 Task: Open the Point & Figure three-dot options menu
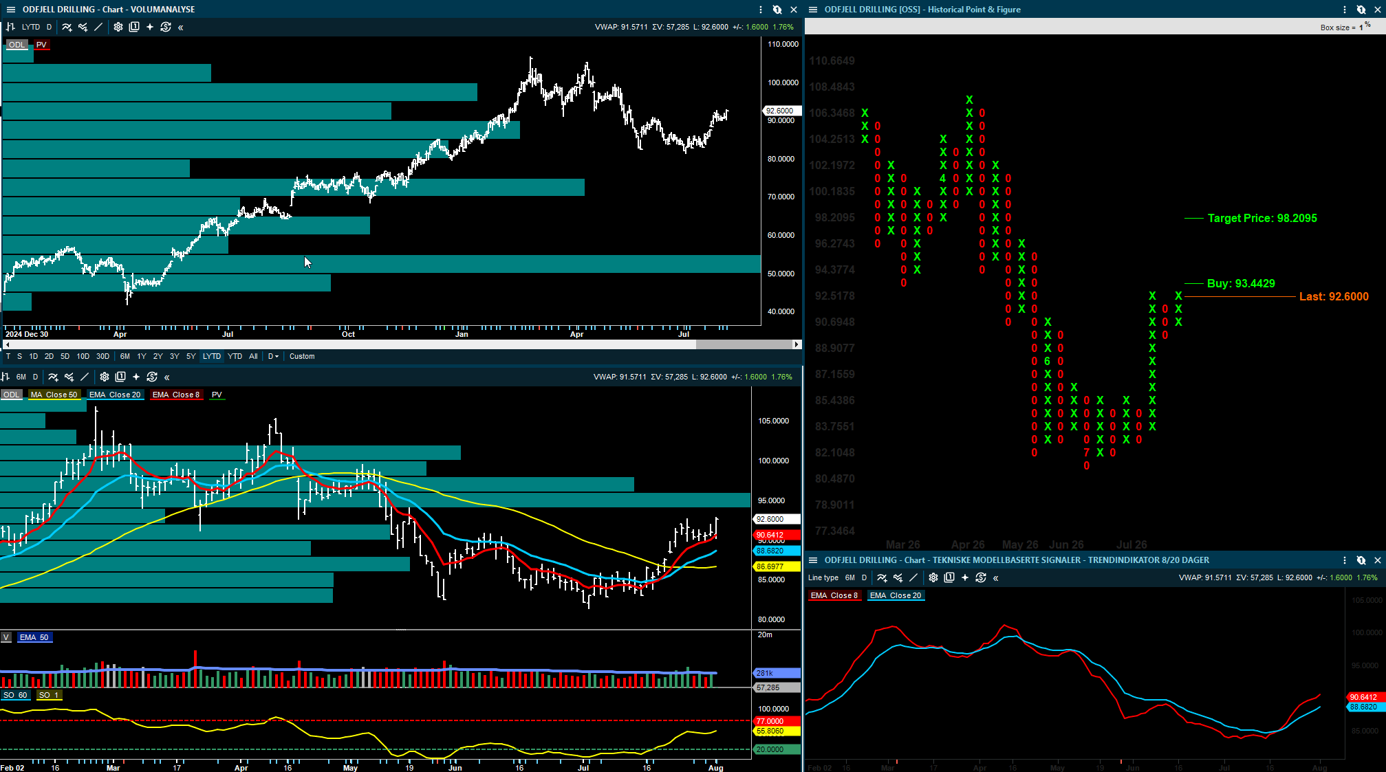tap(1345, 10)
